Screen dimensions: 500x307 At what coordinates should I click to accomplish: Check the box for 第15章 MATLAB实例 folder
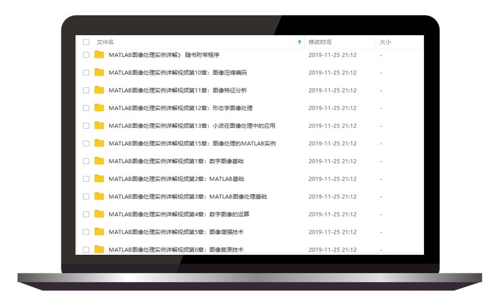[x=86, y=144]
